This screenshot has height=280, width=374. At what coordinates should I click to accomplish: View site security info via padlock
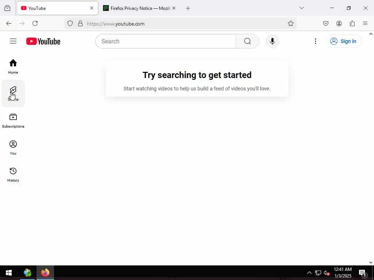click(80, 23)
